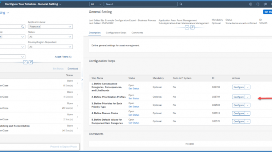
Task: Open the 2 Step(s) list item arrow
Action: pos(78,117)
